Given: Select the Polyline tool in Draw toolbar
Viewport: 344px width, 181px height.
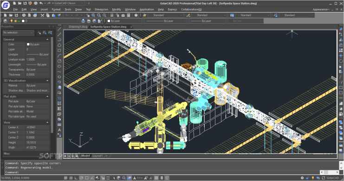Looking at the screenshot, I should (x=59, y=40).
